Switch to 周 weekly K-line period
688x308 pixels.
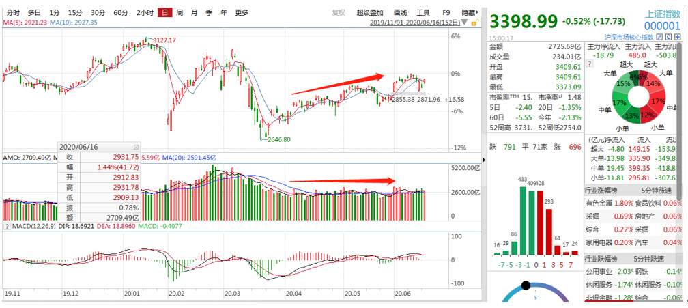179,12
